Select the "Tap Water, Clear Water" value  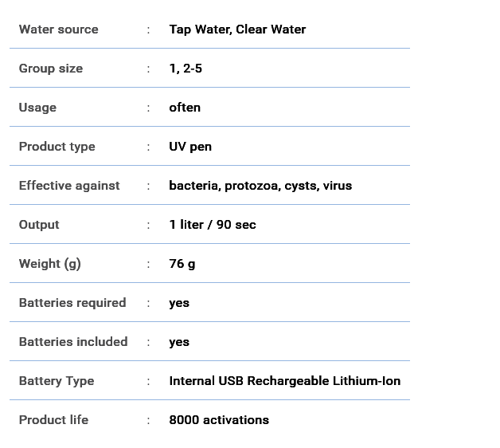coord(237,29)
